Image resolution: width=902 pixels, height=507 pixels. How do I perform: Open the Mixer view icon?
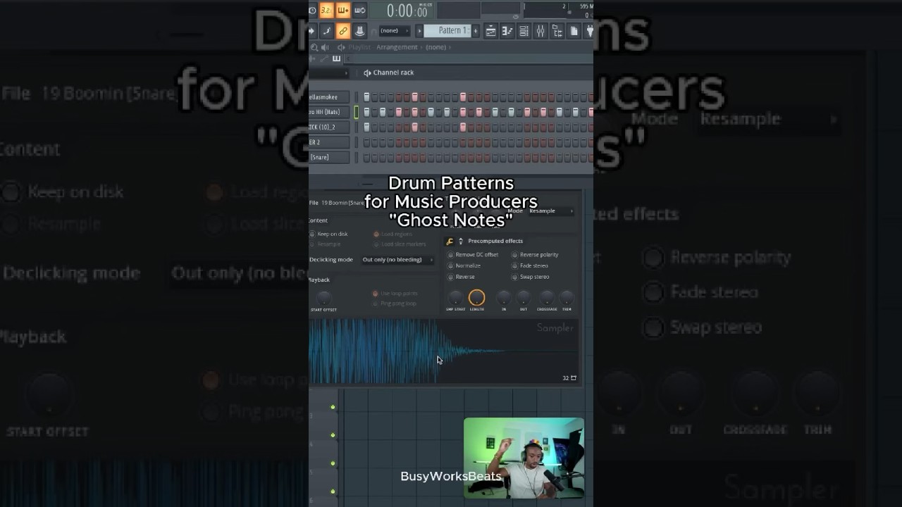(540, 31)
